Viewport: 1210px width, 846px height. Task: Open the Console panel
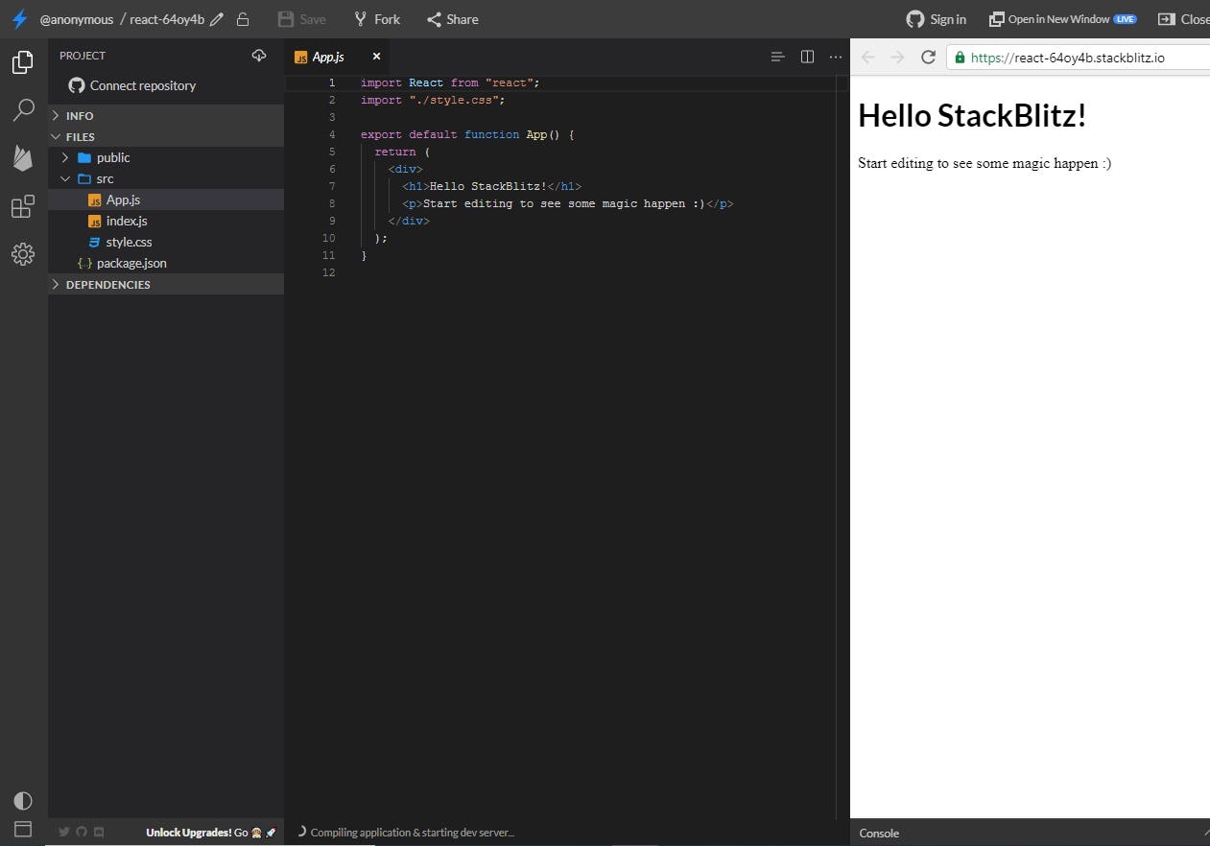(x=878, y=833)
